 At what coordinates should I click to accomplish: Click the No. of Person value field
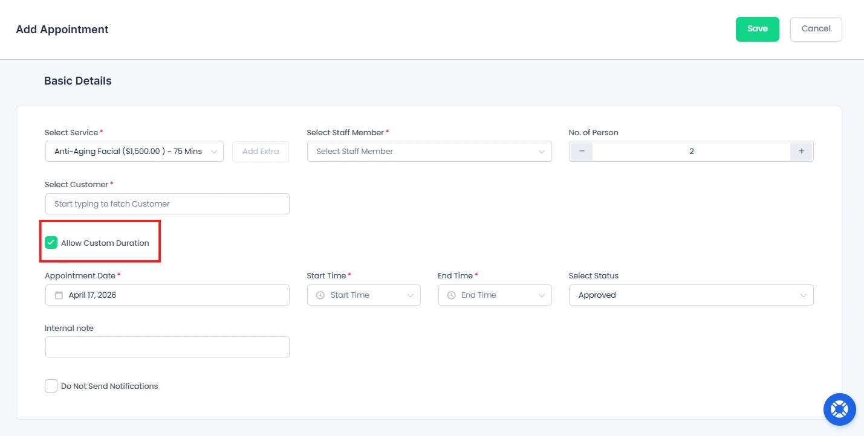[x=691, y=152]
